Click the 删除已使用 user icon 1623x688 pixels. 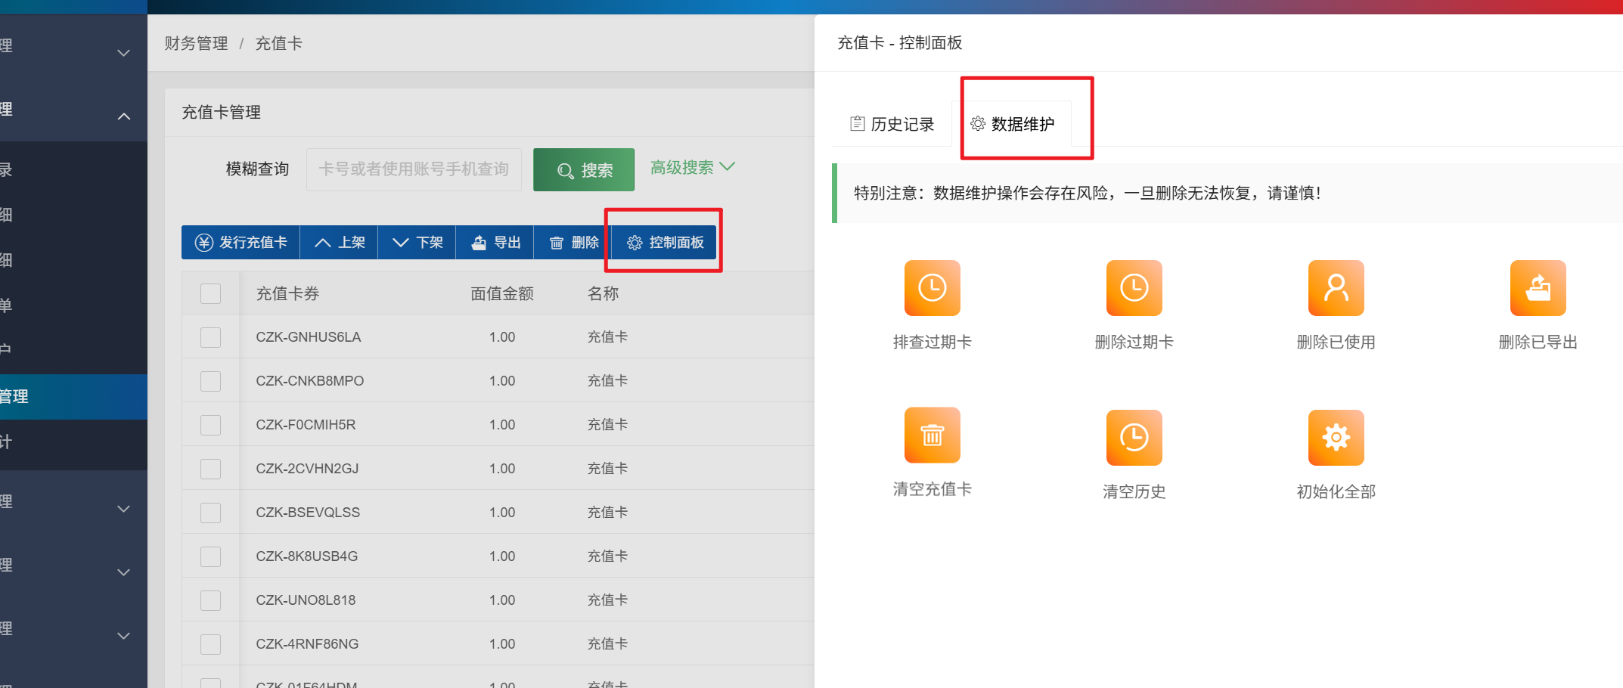click(x=1336, y=288)
